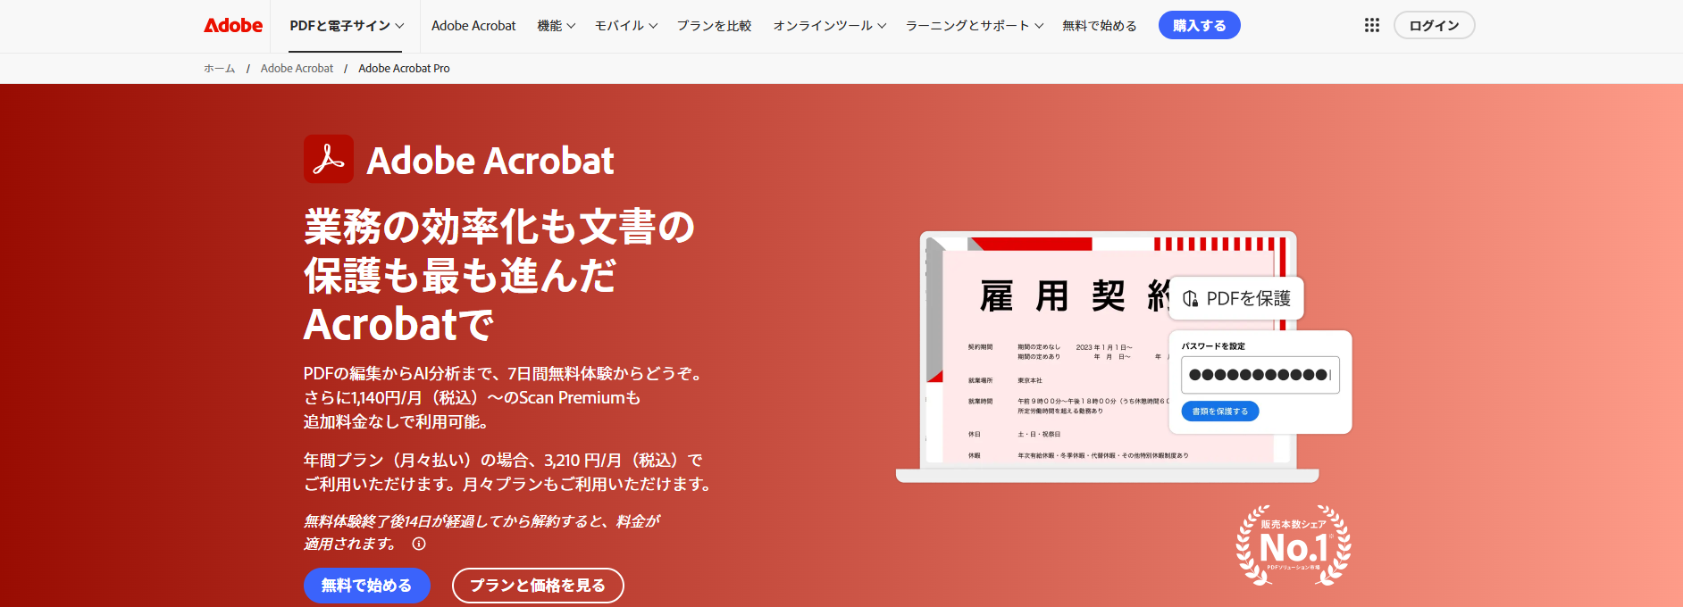
Task: Open the apps grid icon
Action: point(1372,25)
